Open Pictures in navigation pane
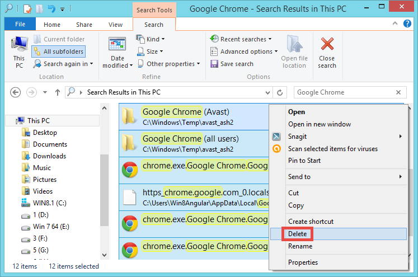 click(x=40, y=180)
